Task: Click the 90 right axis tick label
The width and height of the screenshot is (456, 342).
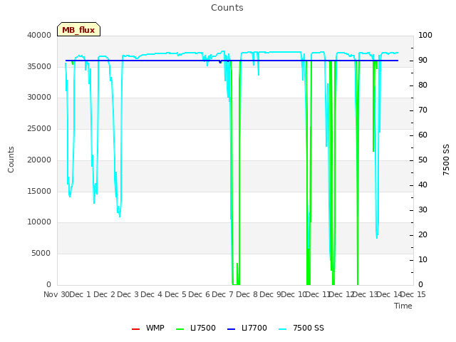Action: click(x=423, y=60)
